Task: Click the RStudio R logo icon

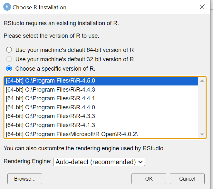Action: [7, 7]
